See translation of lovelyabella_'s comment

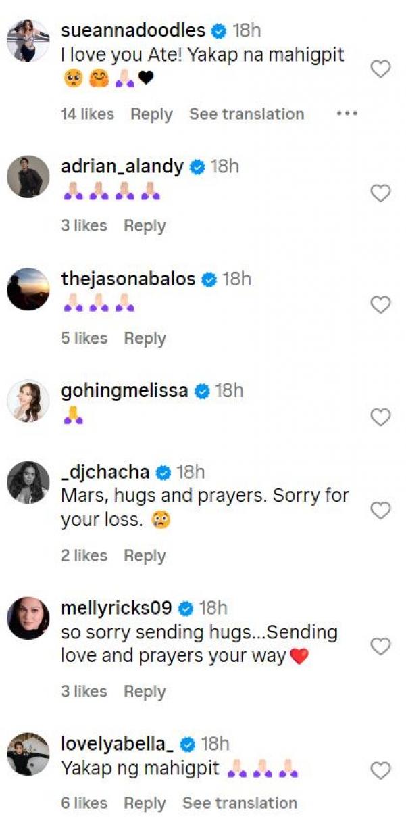pos(240,803)
